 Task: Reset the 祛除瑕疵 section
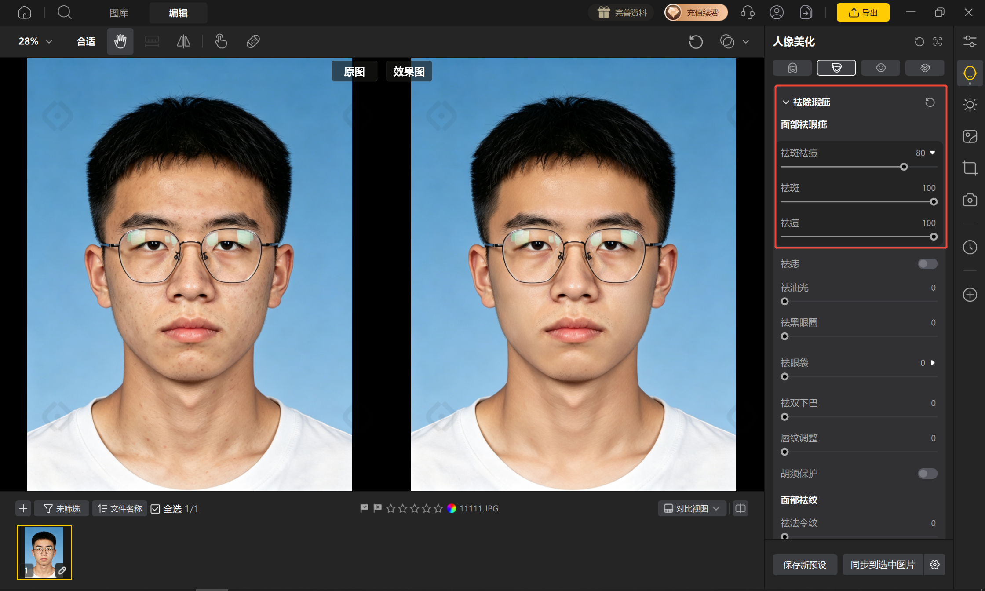point(930,102)
